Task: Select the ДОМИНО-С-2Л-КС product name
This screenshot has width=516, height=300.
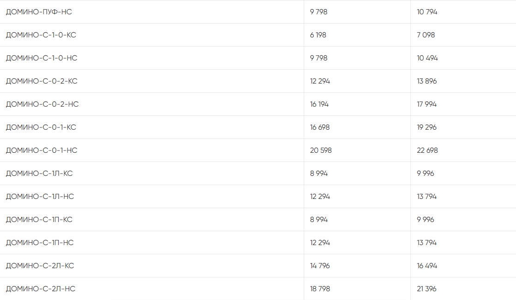Action: (x=40, y=266)
